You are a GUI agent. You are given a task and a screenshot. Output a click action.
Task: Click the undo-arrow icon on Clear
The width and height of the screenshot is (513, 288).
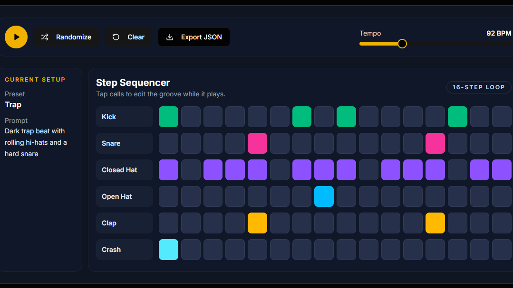(x=116, y=37)
